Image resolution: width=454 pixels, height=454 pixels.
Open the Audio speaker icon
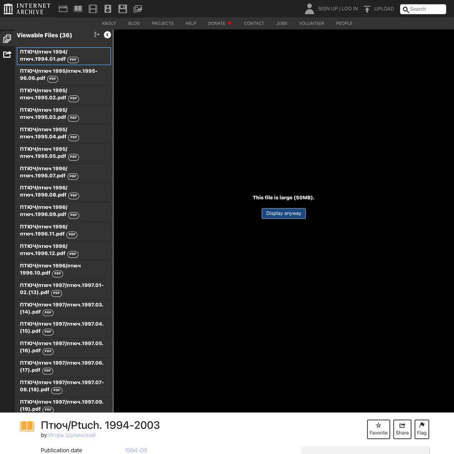tap(108, 9)
